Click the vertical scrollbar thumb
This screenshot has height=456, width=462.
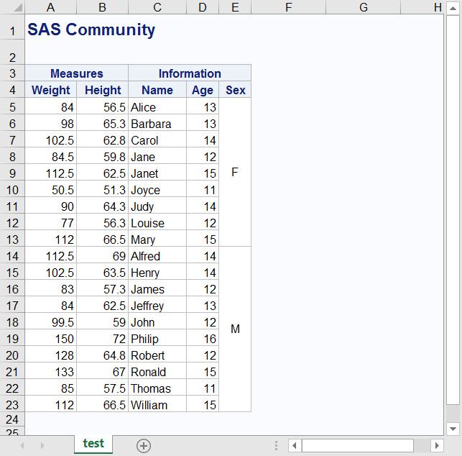453,210
